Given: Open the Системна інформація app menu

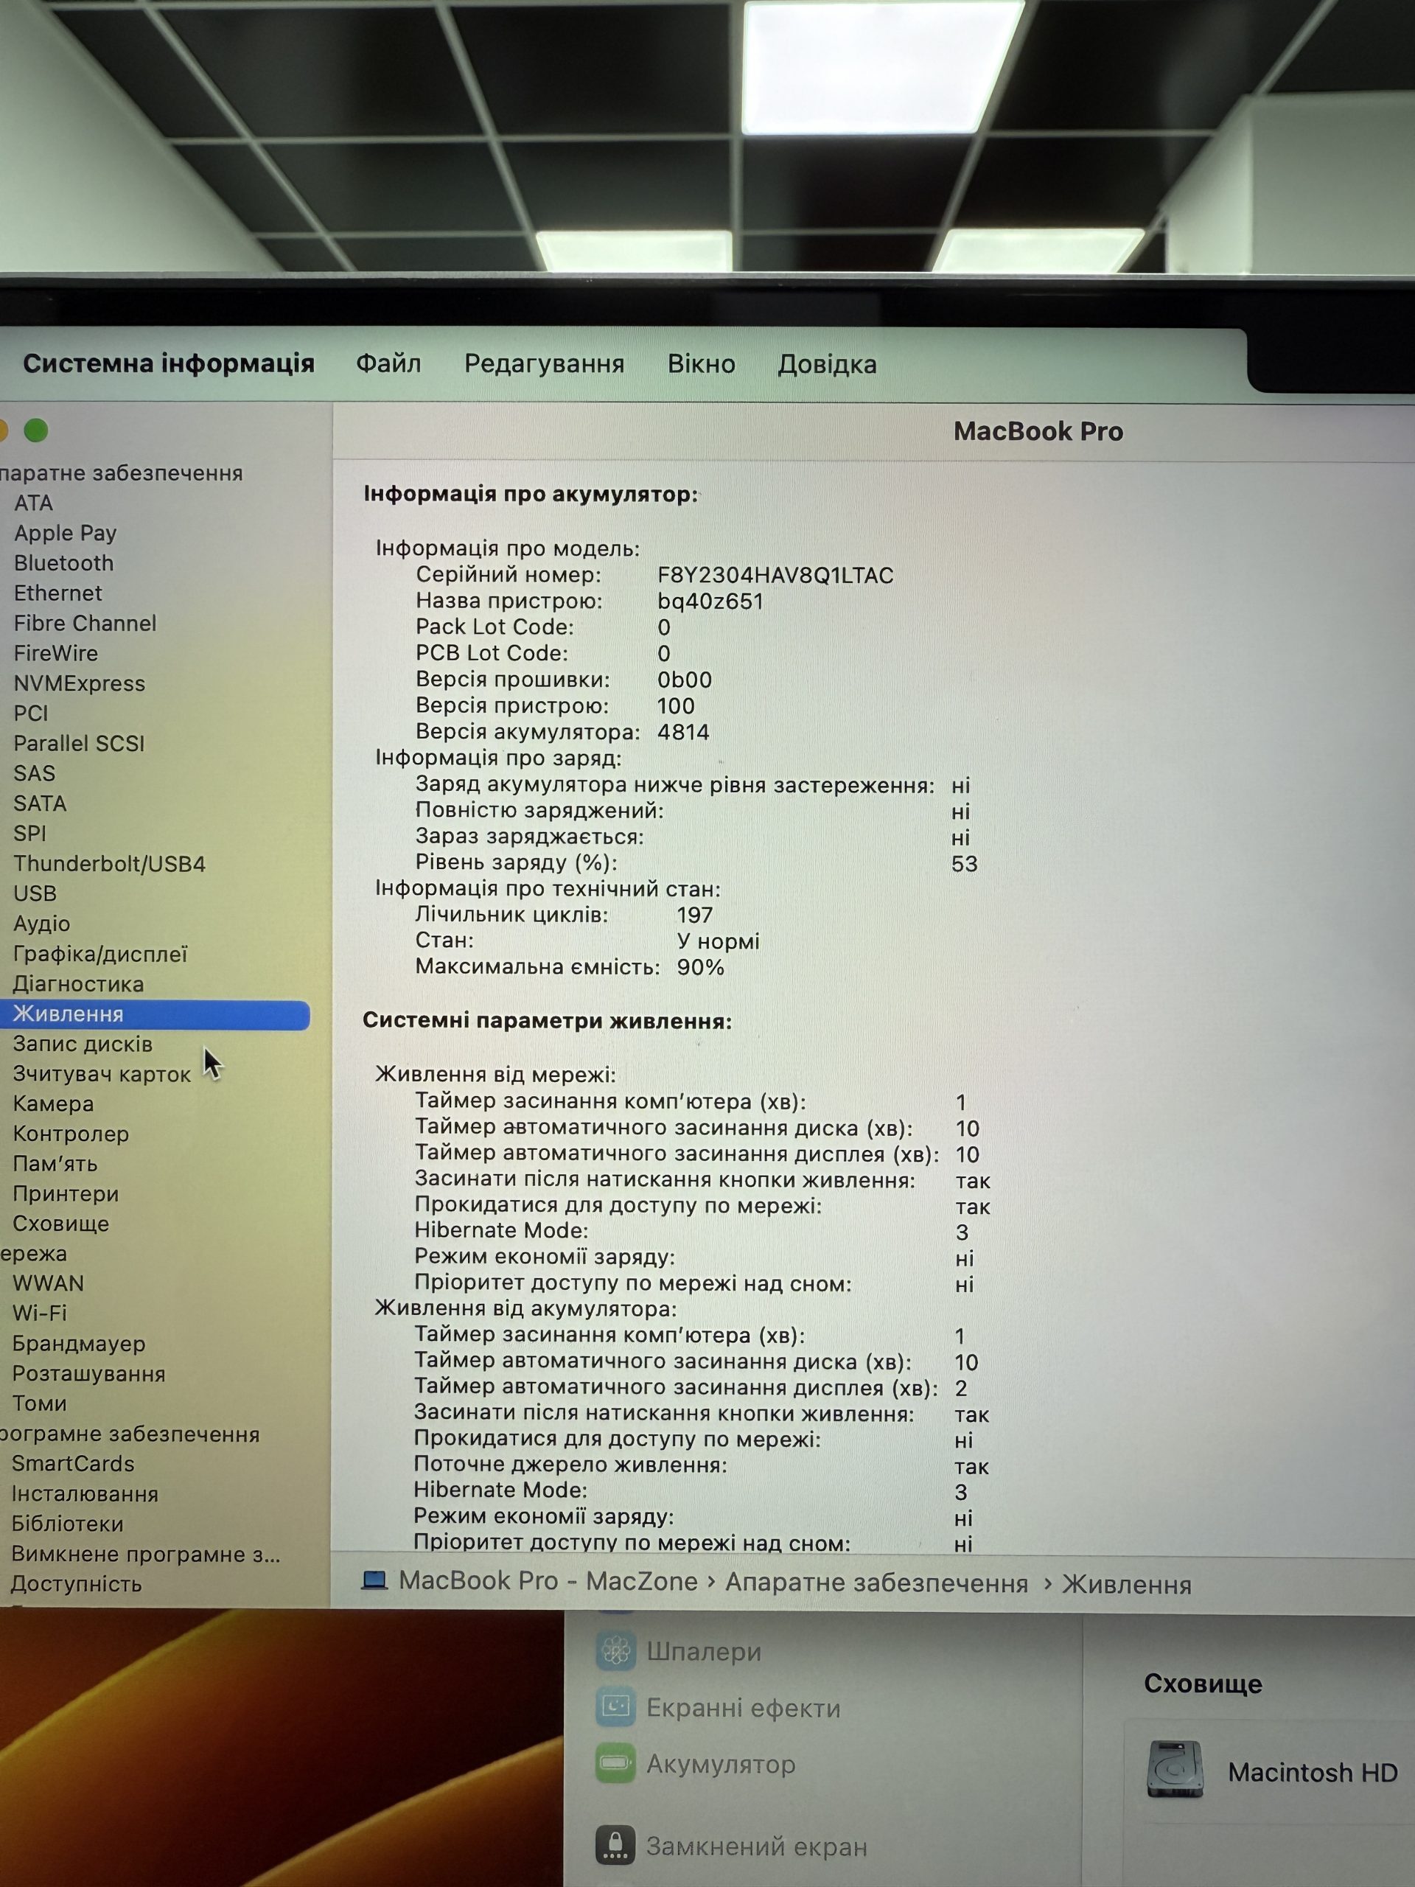Looking at the screenshot, I should click(x=169, y=363).
